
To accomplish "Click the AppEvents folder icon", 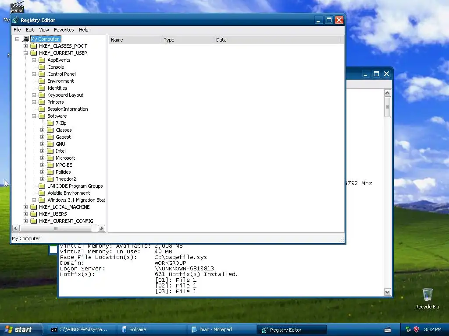I will [42, 60].
